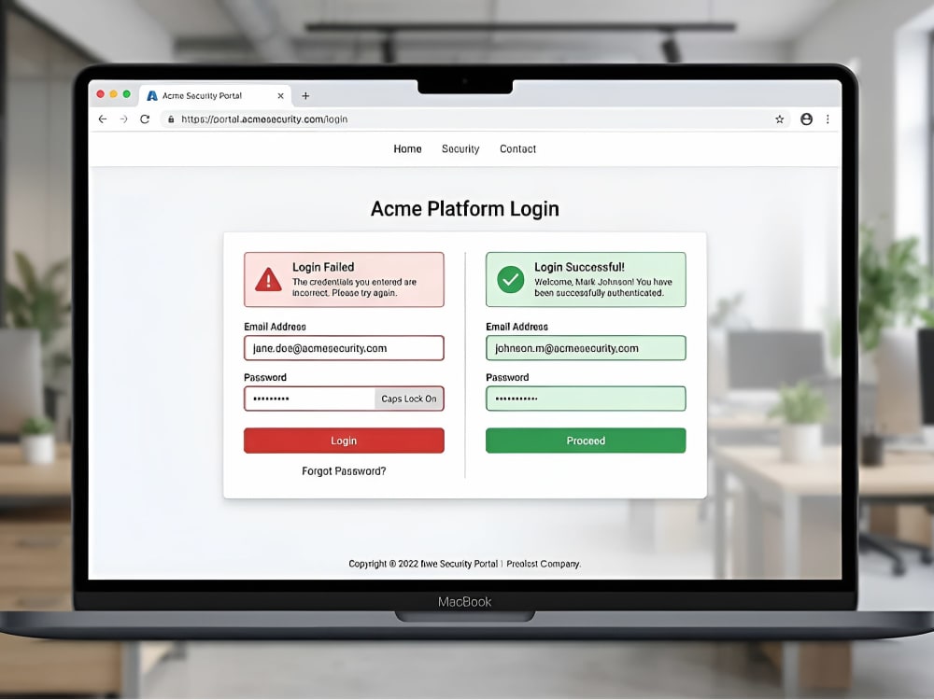The height and width of the screenshot is (700, 934).
Task: Open the profile avatar icon
Action: click(806, 119)
